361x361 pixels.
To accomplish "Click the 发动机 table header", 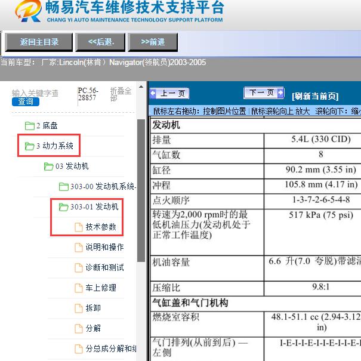I will click(166, 125).
